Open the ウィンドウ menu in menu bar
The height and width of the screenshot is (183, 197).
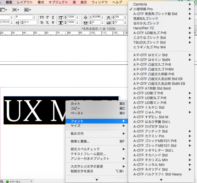tap(99, 2)
